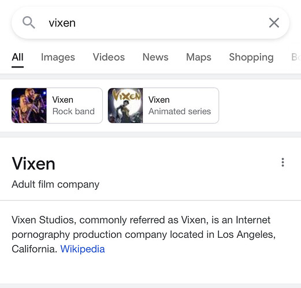Select the Vixen rock band thumbnail image
The width and height of the screenshot is (301, 288).
(x=29, y=106)
